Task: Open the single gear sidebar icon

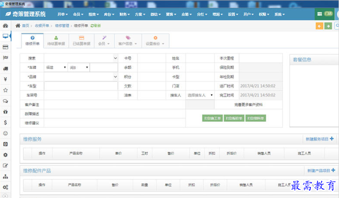Action: (6, 155)
